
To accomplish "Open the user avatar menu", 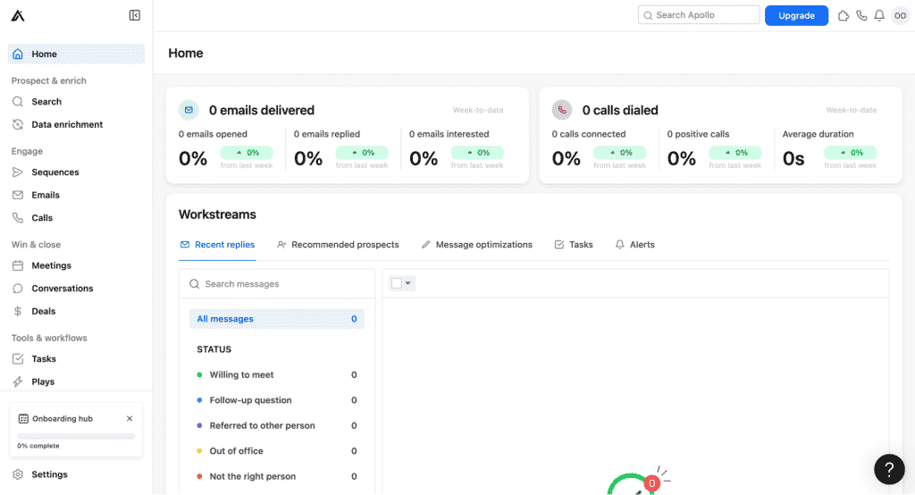I will [901, 16].
